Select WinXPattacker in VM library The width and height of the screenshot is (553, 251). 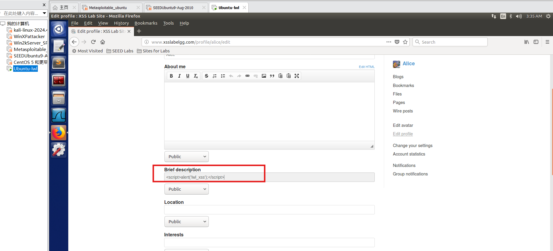26,36
